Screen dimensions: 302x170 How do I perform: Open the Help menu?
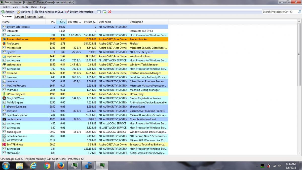point(43,7)
